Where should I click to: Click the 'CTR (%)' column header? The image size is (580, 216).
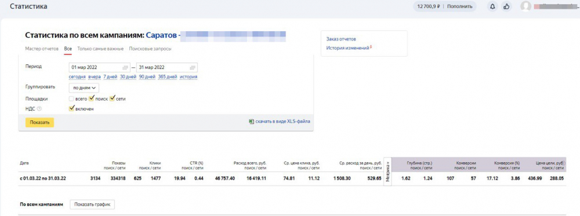click(196, 163)
